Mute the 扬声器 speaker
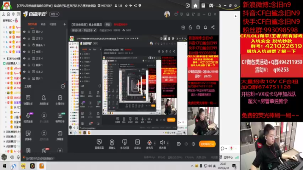The image size is (303, 170). (162, 144)
